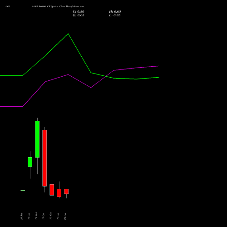The height and width of the screenshot is (227, 227).
Task: Click the open value 'O: 0.65'
Action: (x=79, y=15)
